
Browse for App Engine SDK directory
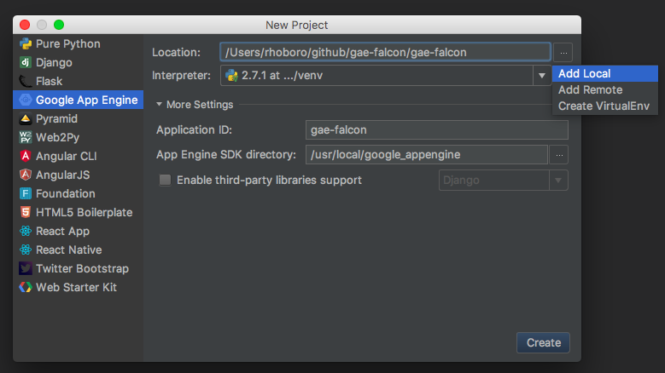click(x=559, y=155)
